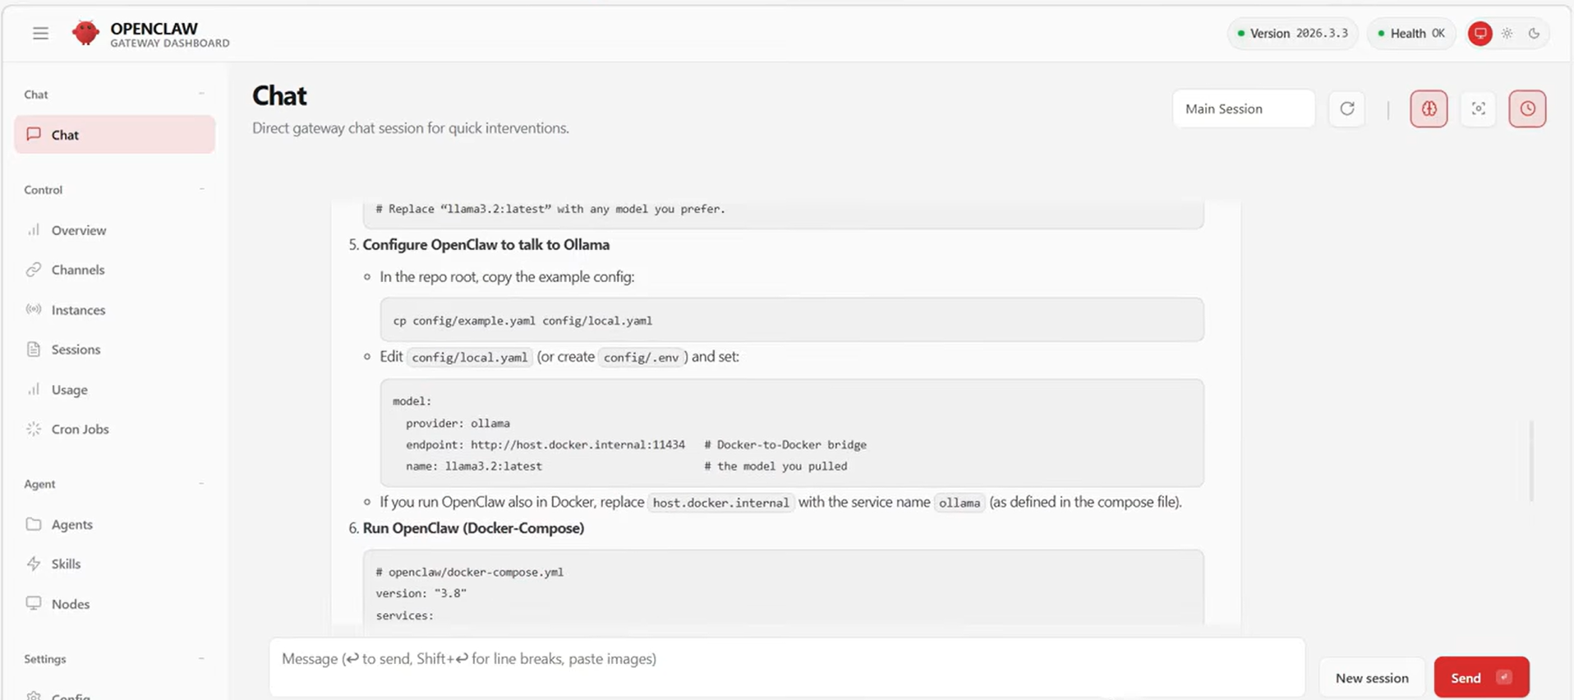Click the Nodes monitor icon
The height and width of the screenshot is (700, 1574).
click(x=34, y=604)
